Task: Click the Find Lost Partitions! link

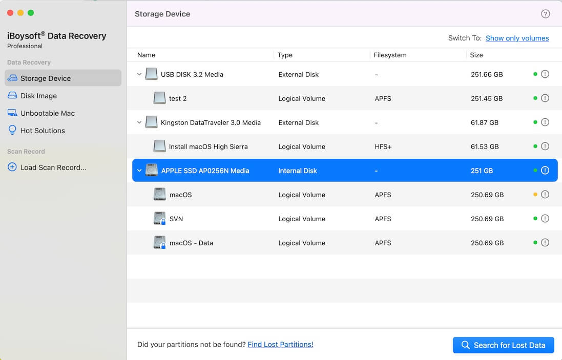Action: (280, 344)
